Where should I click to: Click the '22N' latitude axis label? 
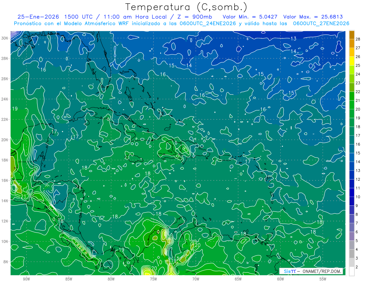coord(5,119)
